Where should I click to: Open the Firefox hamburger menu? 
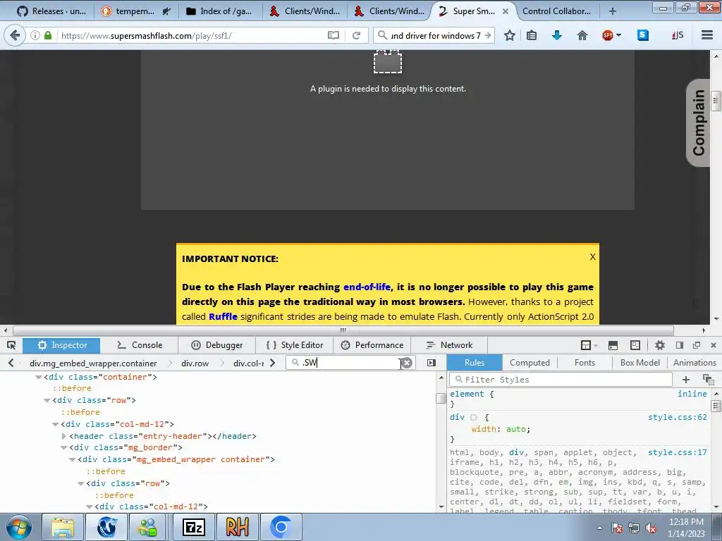[707, 35]
